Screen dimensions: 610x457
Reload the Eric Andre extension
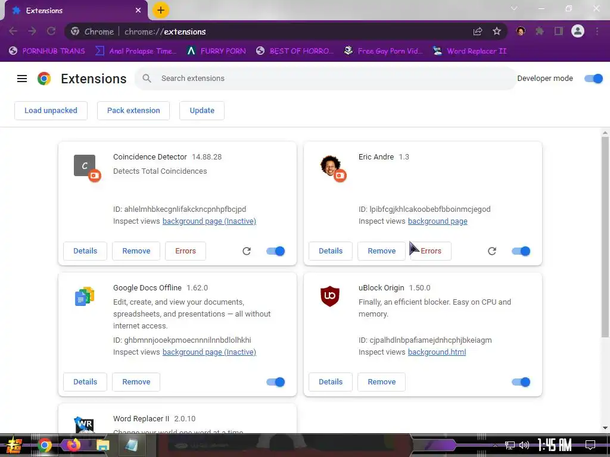tap(492, 251)
